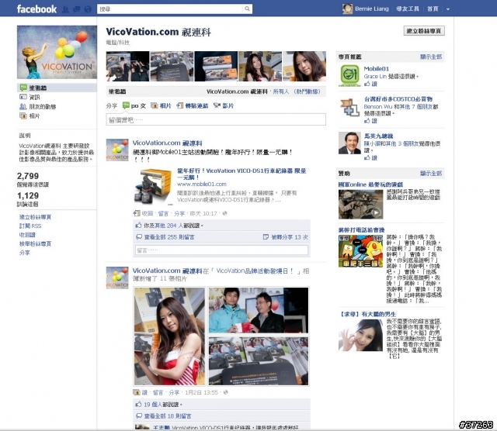497x431 pixels.
Task: Open friend requests icon in header
Action: point(65,9)
